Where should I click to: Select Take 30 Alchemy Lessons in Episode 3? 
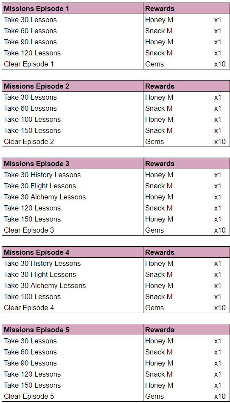point(45,197)
